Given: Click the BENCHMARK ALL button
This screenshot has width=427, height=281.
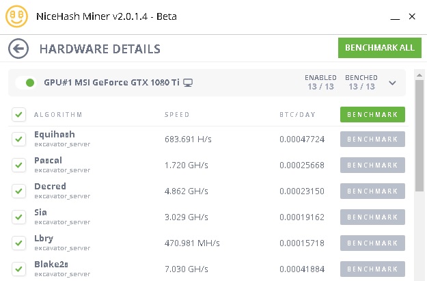Looking at the screenshot, I should coord(380,48).
